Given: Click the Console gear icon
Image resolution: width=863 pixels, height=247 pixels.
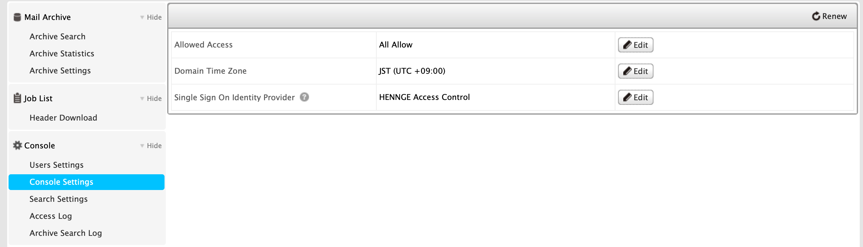Looking at the screenshot, I should click(x=17, y=145).
